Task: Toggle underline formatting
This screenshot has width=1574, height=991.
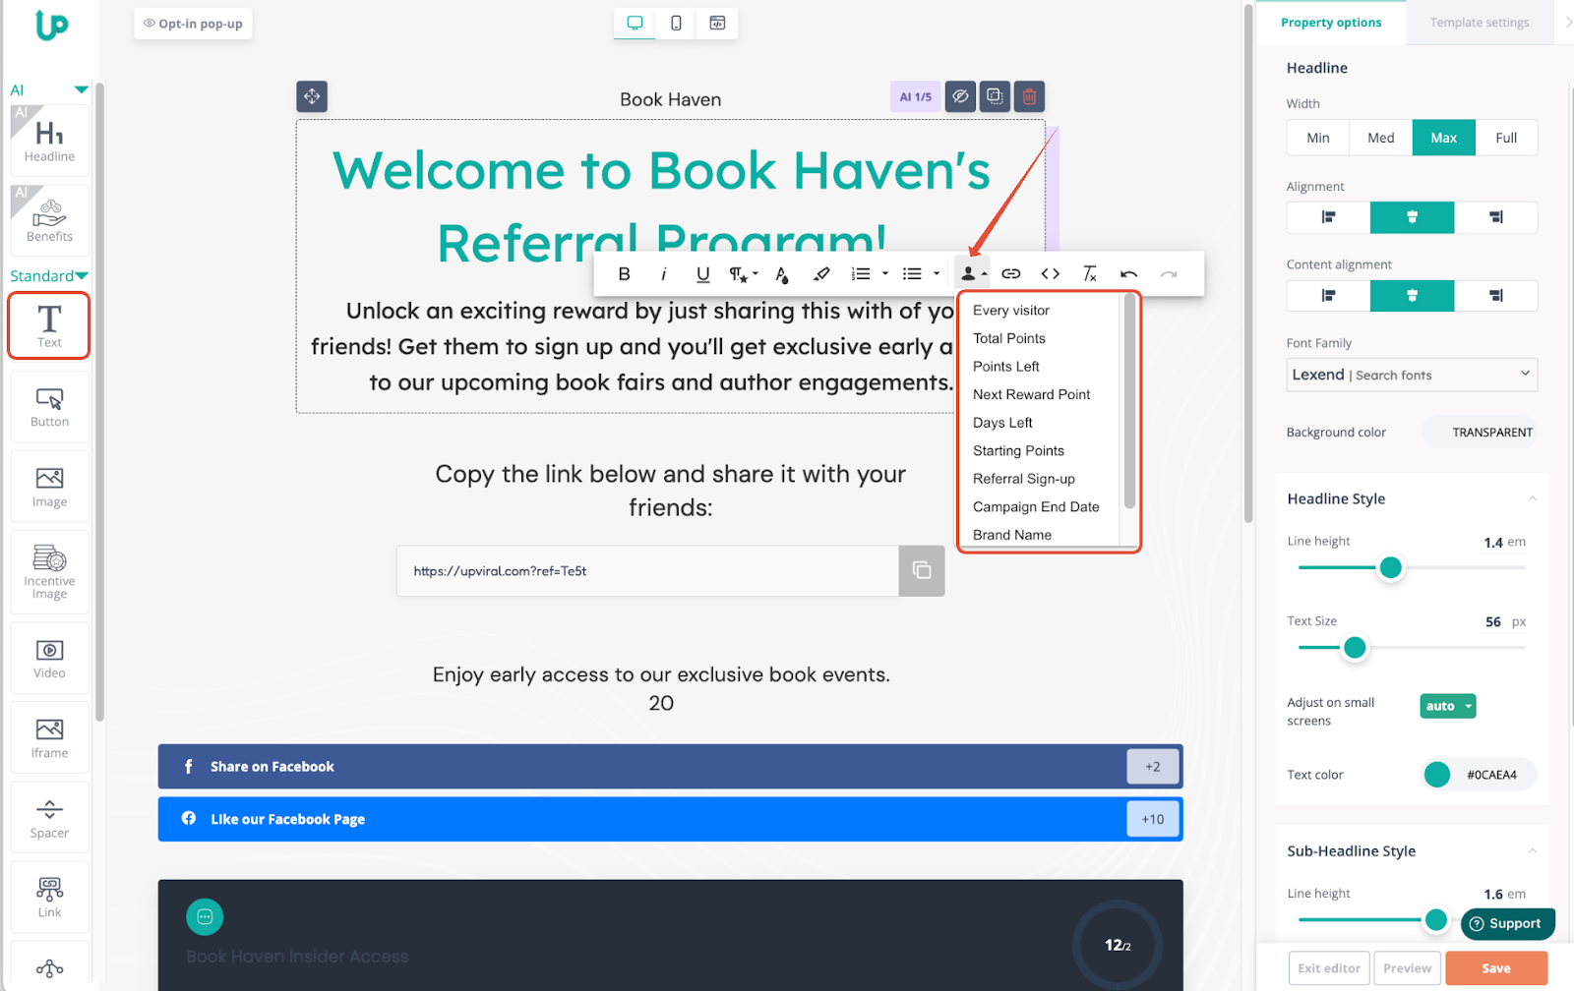Action: pos(702,274)
